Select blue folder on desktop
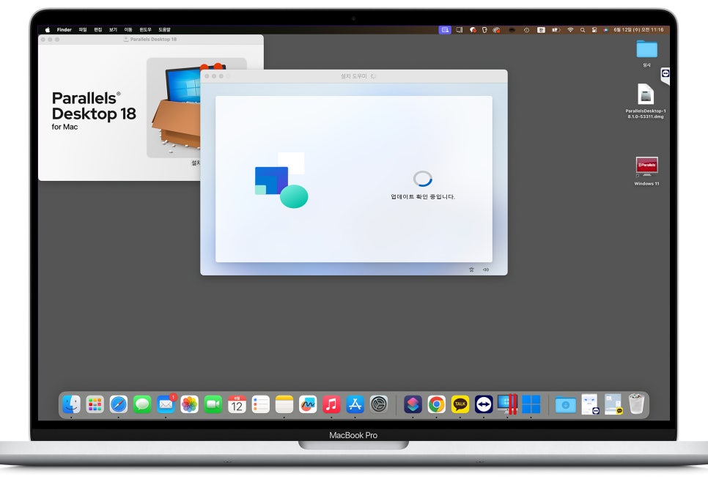The image size is (708, 482). pyautogui.click(x=646, y=49)
